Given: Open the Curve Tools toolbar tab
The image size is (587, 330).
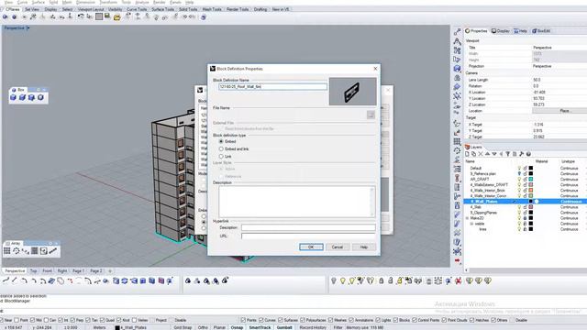Looking at the screenshot, I should [x=137, y=9].
